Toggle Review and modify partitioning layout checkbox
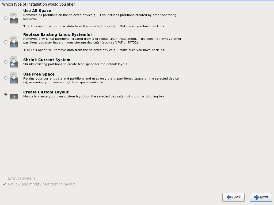The width and height of the screenshot is (274, 205). [x=5, y=184]
